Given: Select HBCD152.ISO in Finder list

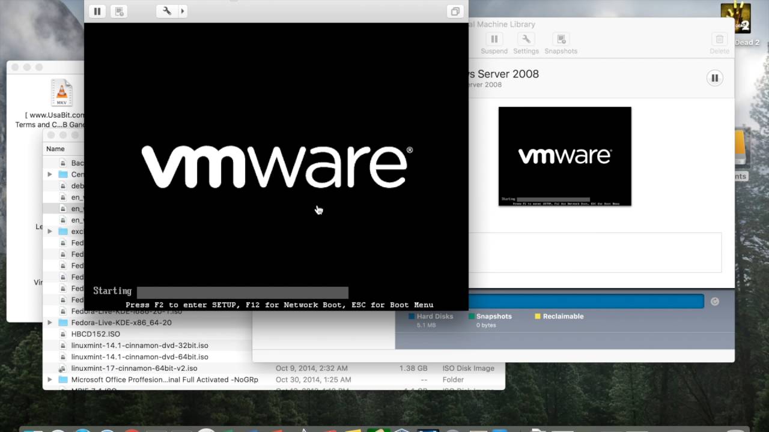Looking at the screenshot, I should tap(96, 334).
